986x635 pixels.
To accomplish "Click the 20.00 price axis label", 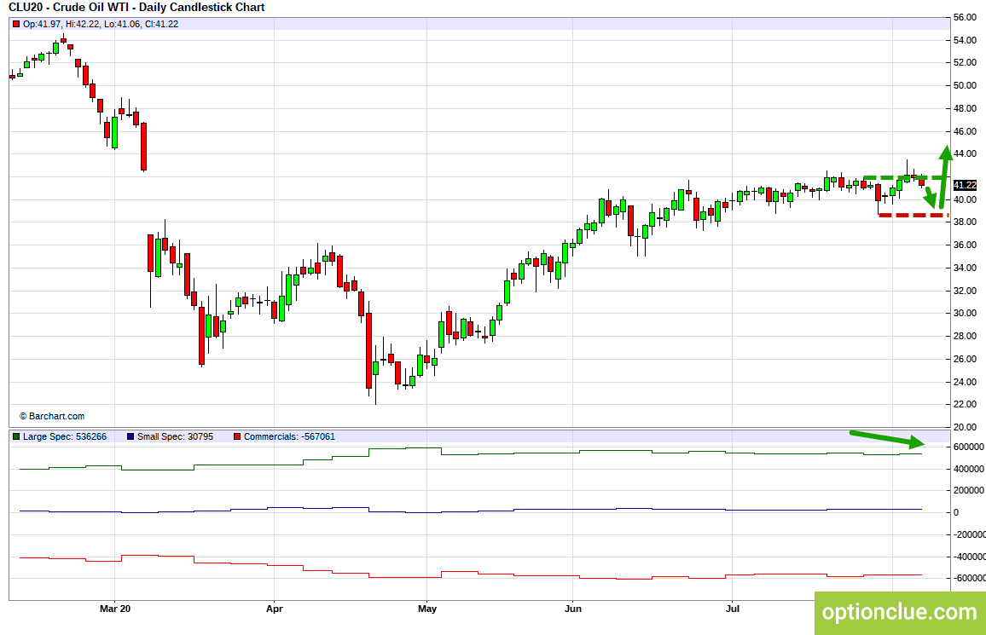I will click(x=965, y=427).
